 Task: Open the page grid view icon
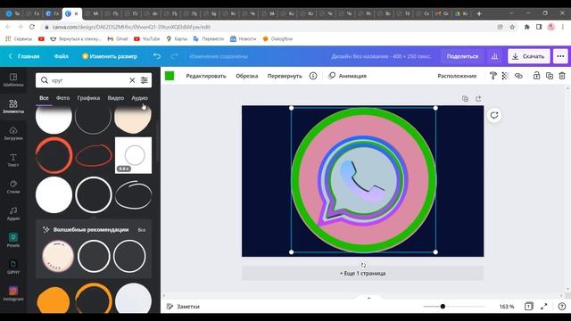(529, 307)
